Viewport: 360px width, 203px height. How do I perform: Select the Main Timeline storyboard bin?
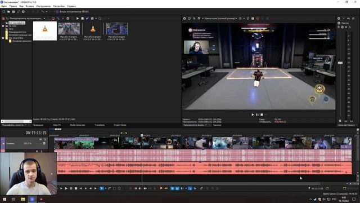tap(22, 41)
